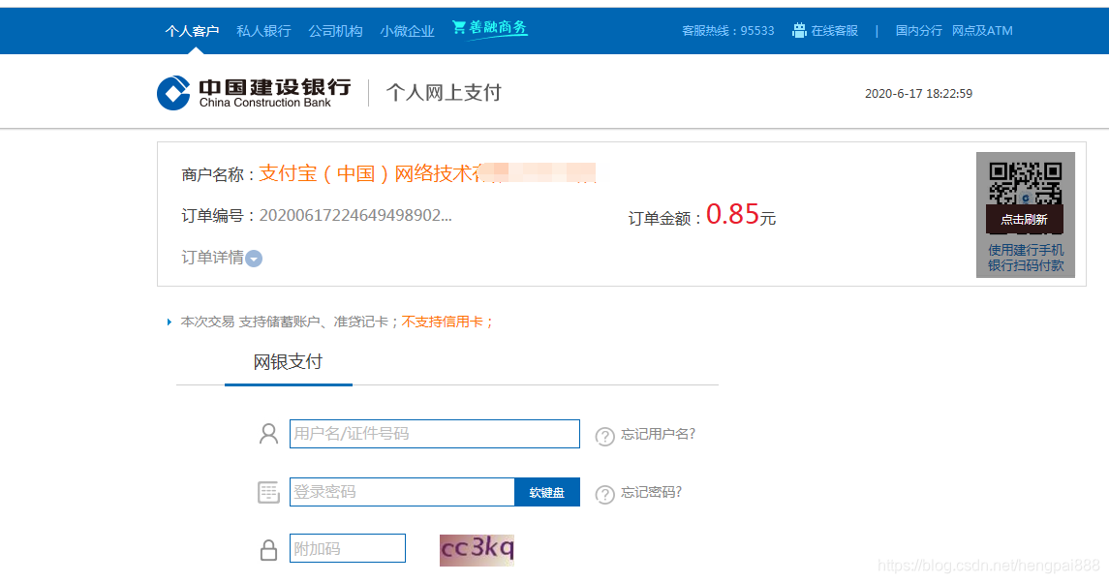Select the 网银支付 tab
This screenshot has width=1109, height=583.
click(x=288, y=363)
